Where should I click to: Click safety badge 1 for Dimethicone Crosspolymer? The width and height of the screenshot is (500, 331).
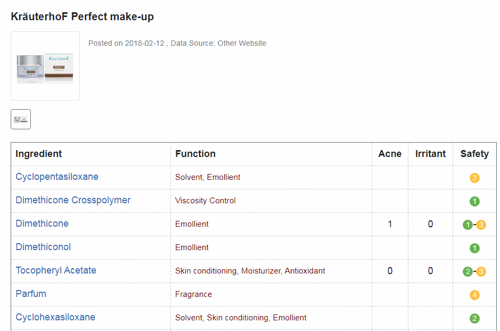point(474,201)
